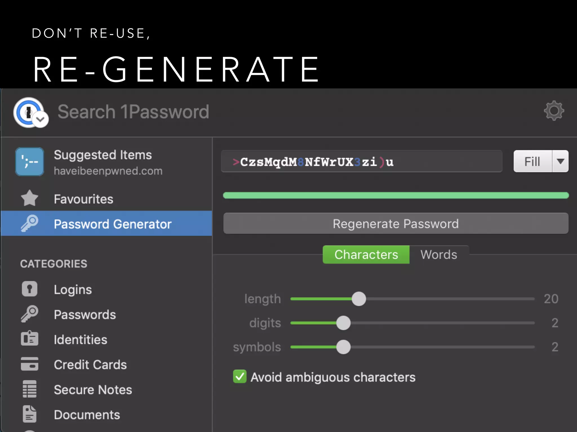This screenshot has width=577, height=432.
Task: Open Credit Cards category icon
Action: pyautogui.click(x=30, y=364)
